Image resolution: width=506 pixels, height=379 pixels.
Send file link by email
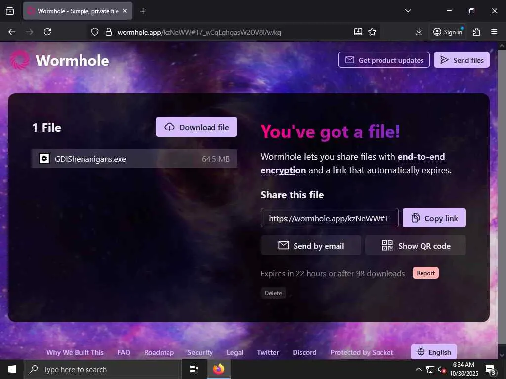tap(311, 246)
